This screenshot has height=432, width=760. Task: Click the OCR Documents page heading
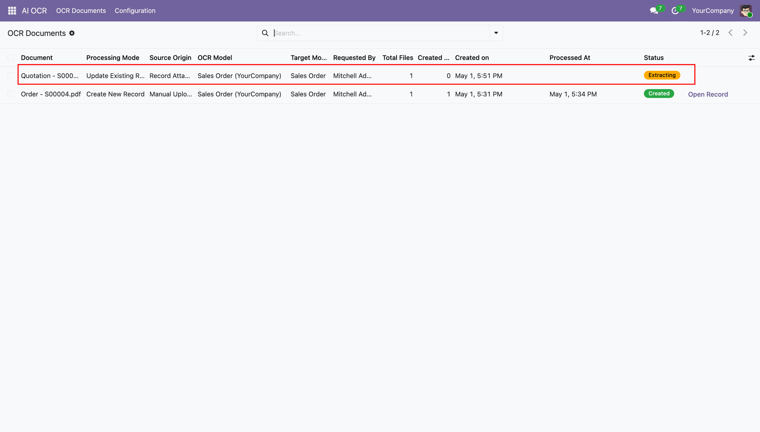click(36, 33)
